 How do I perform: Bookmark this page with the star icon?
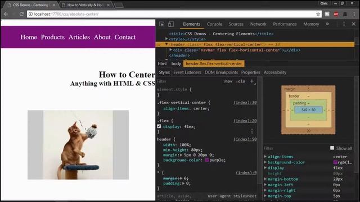[x=318, y=14]
